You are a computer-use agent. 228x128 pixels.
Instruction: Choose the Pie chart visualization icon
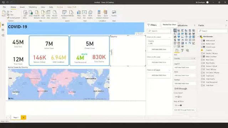pyautogui.click(x=186, y=37)
